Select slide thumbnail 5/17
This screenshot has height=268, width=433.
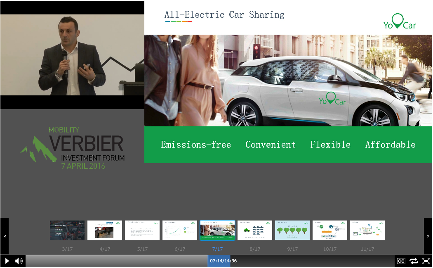point(142,230)
